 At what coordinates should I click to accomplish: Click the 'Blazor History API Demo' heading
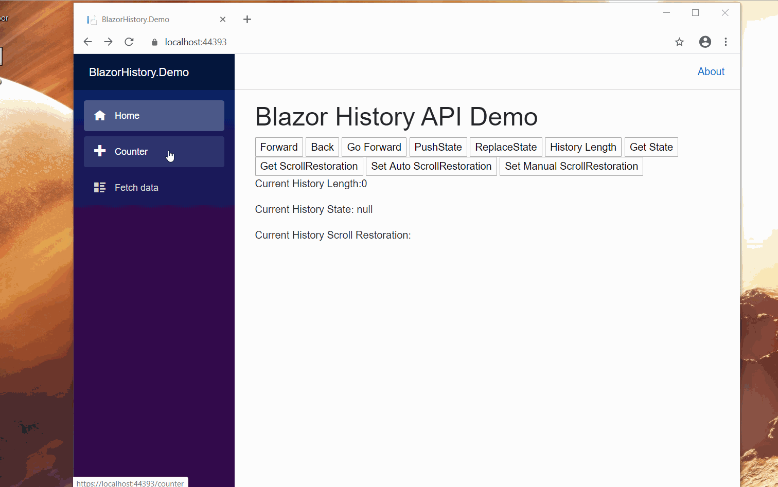396,117
